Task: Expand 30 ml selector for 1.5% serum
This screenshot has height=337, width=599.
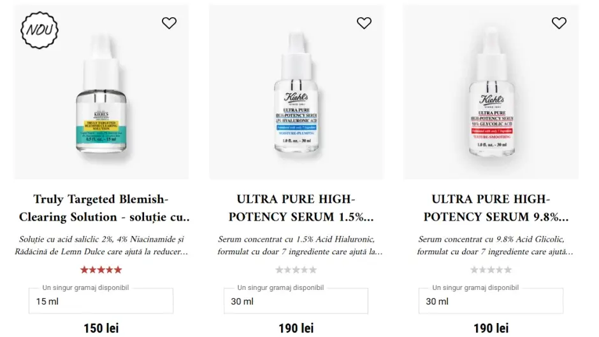Action: (x=296, y=301)
